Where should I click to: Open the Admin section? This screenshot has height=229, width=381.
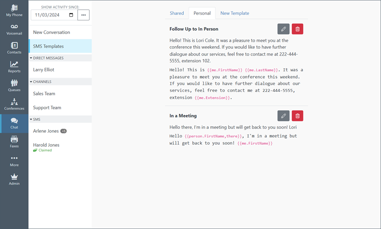pyautogui.click(x=14, y=179)
